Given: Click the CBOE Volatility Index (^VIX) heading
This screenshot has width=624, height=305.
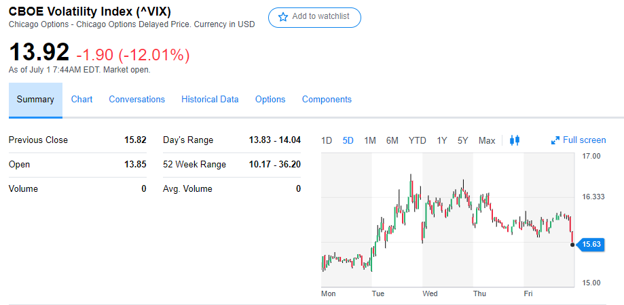Looking at the screenshot, I should [x=90, y=12].
